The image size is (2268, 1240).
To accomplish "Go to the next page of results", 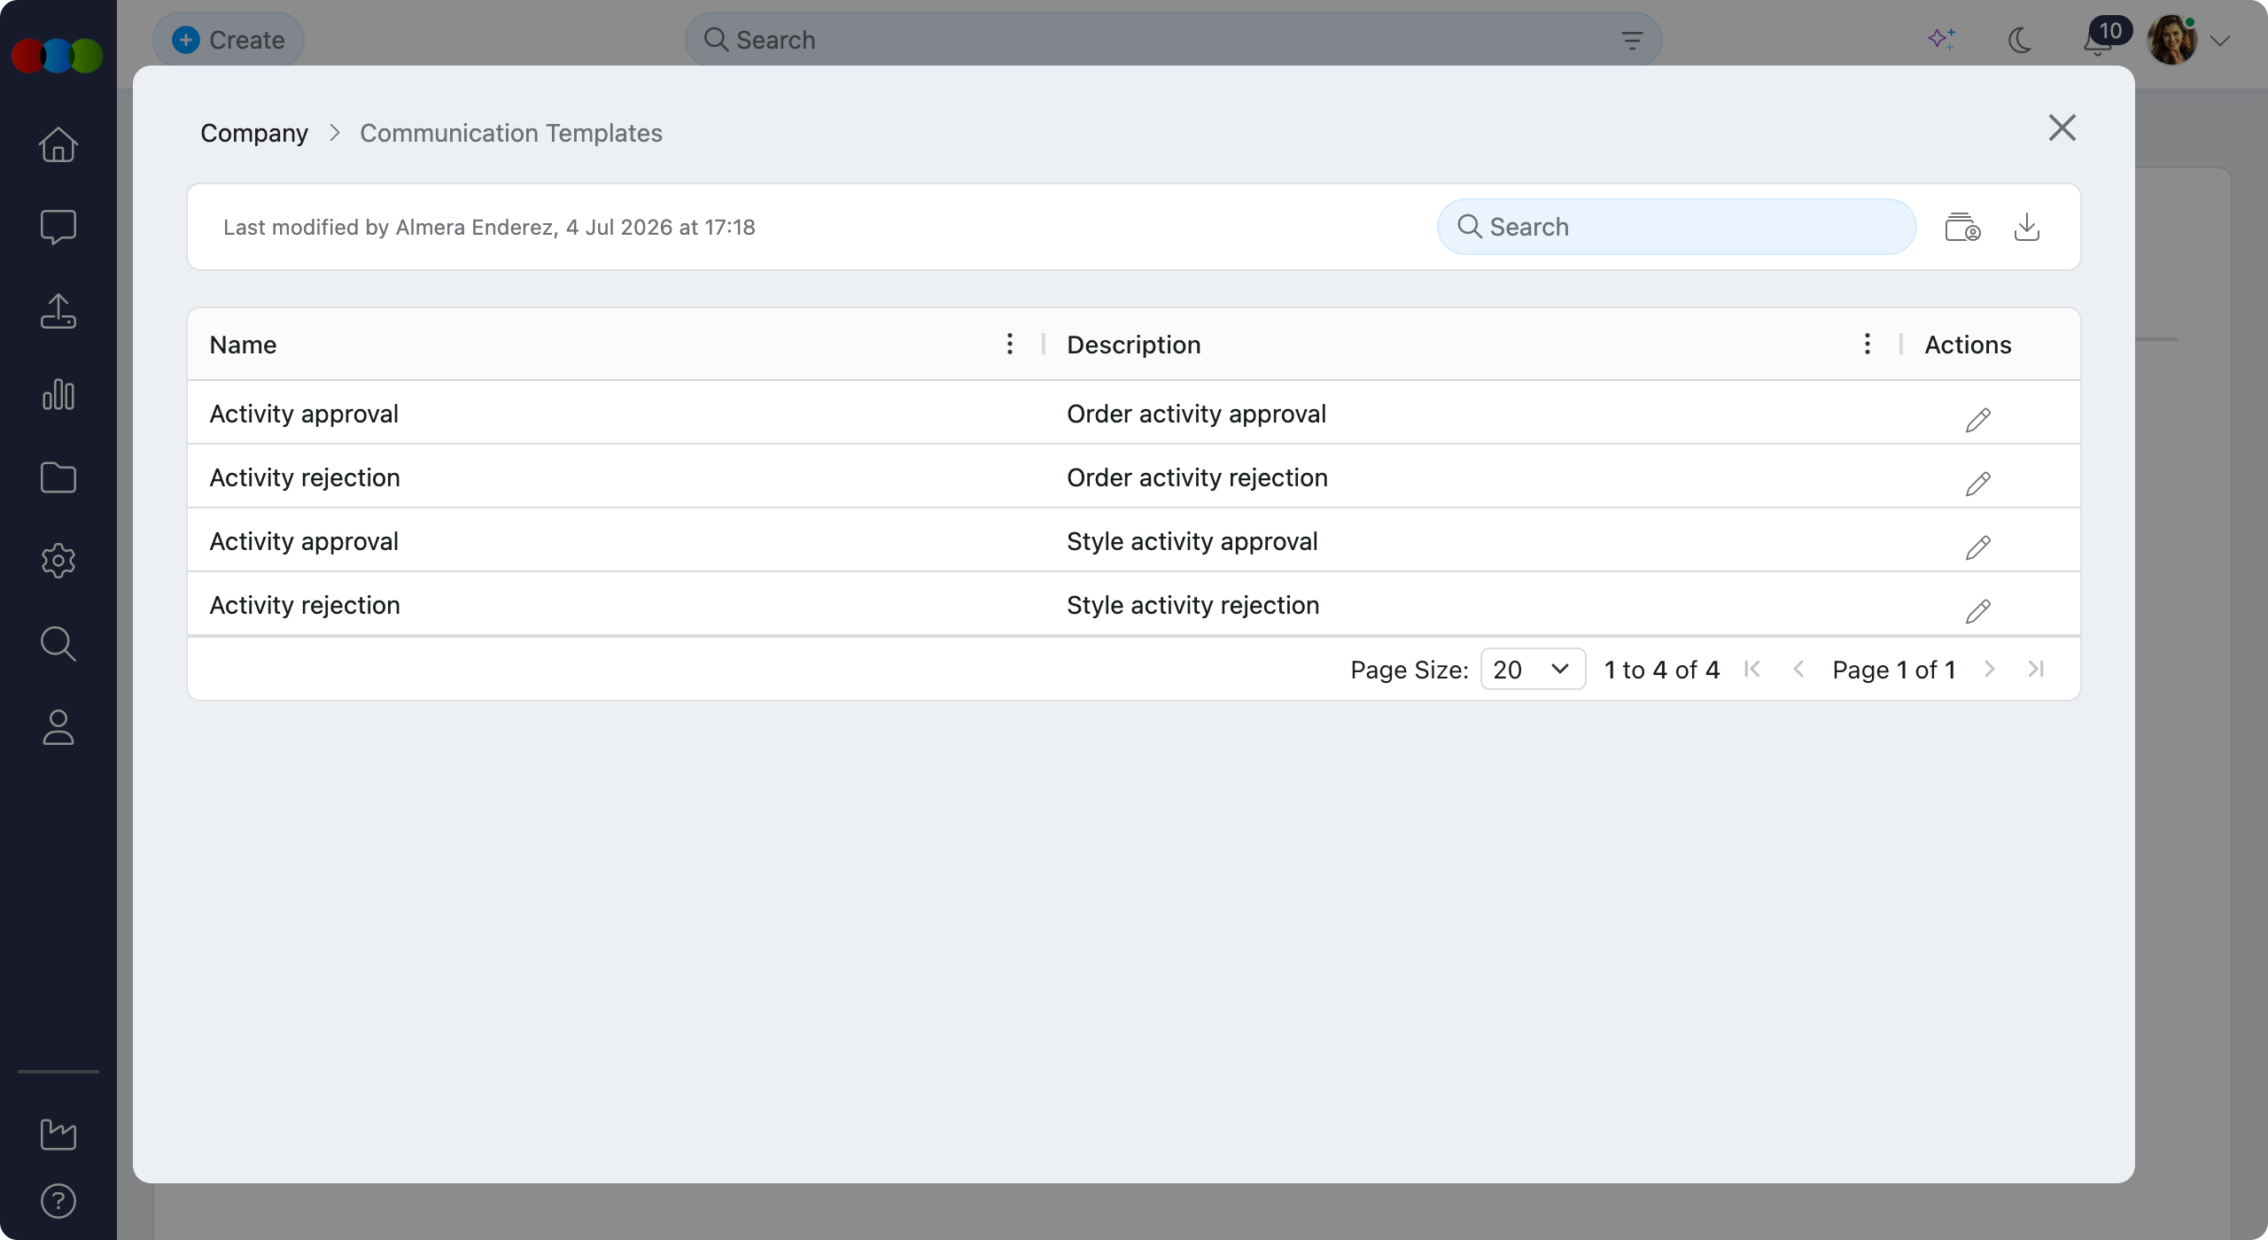I will 1990,669.
